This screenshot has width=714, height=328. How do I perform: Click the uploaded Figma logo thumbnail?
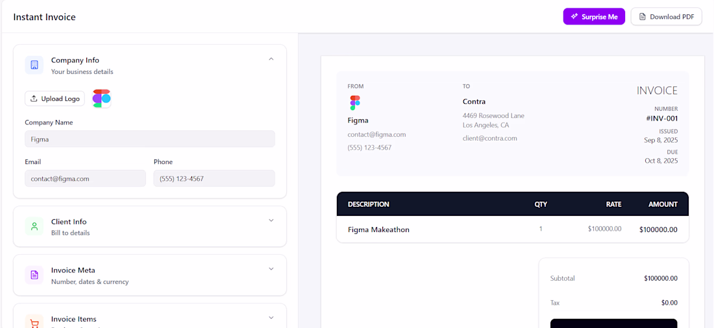pos(102,99)
